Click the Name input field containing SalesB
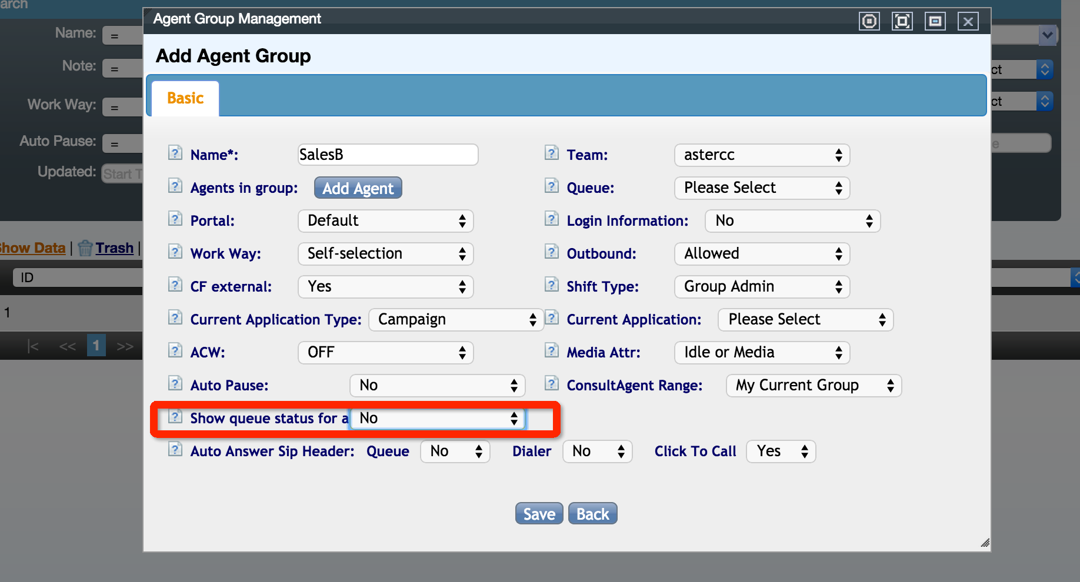Viewport: 1080px width, 582px height. click(388, 155)
